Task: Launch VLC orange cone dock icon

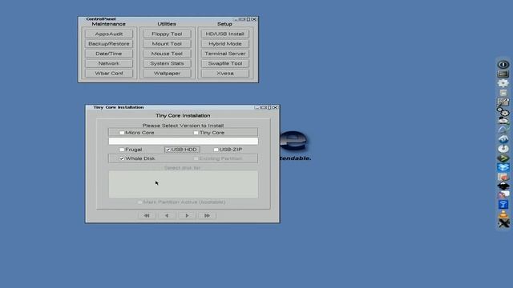Action: [503, 214]
